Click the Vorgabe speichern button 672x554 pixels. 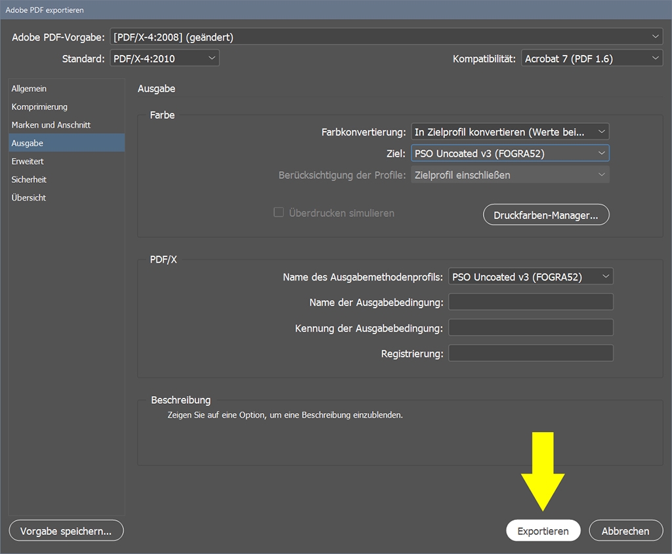tap(66, 531)
